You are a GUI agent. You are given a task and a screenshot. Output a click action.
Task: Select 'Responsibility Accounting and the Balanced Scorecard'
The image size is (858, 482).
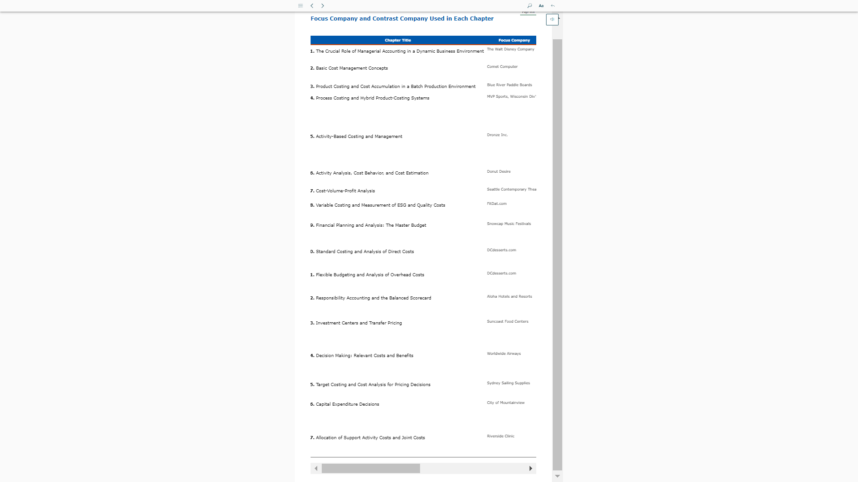click(374, 298)
